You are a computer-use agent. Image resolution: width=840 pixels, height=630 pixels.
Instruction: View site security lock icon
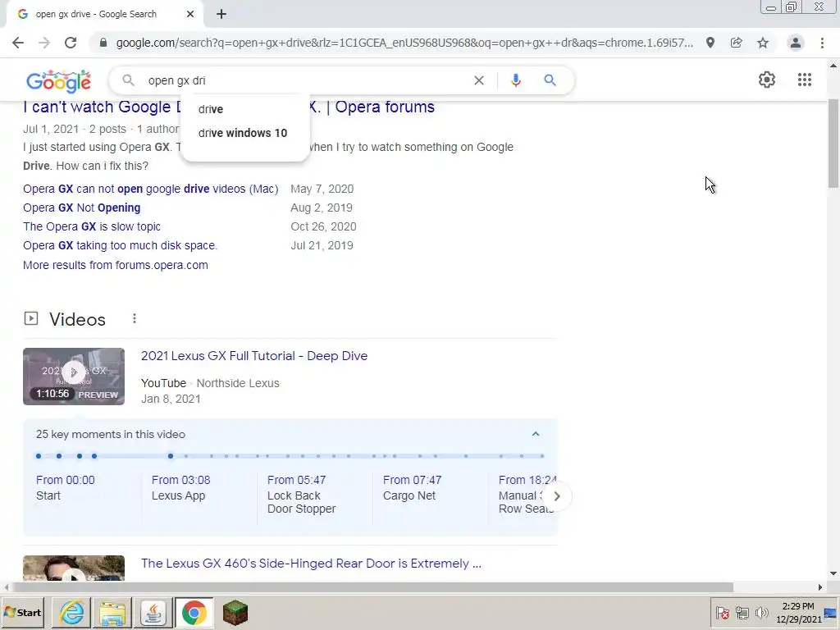pyautogui.click(x=103, y=43)
